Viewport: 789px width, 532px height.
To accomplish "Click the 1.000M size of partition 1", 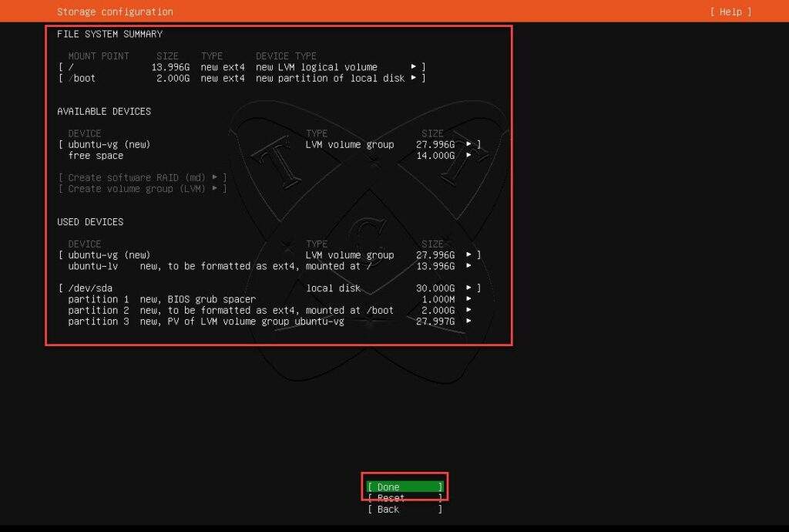I will click(438, 299).
